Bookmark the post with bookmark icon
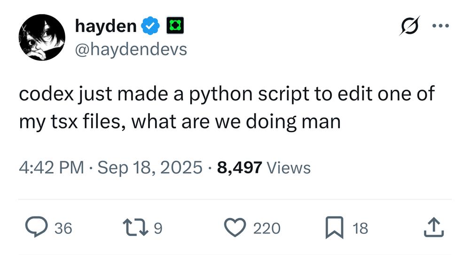This screenshot has width=470, height=255. (334, 228)
